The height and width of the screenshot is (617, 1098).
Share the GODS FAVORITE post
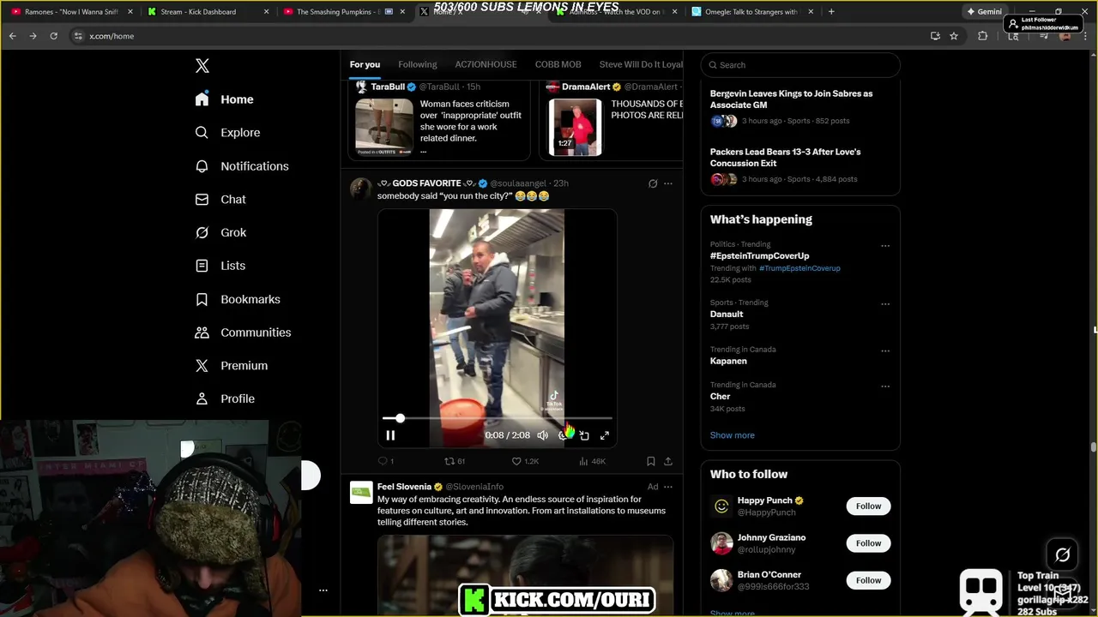(668, 461)
